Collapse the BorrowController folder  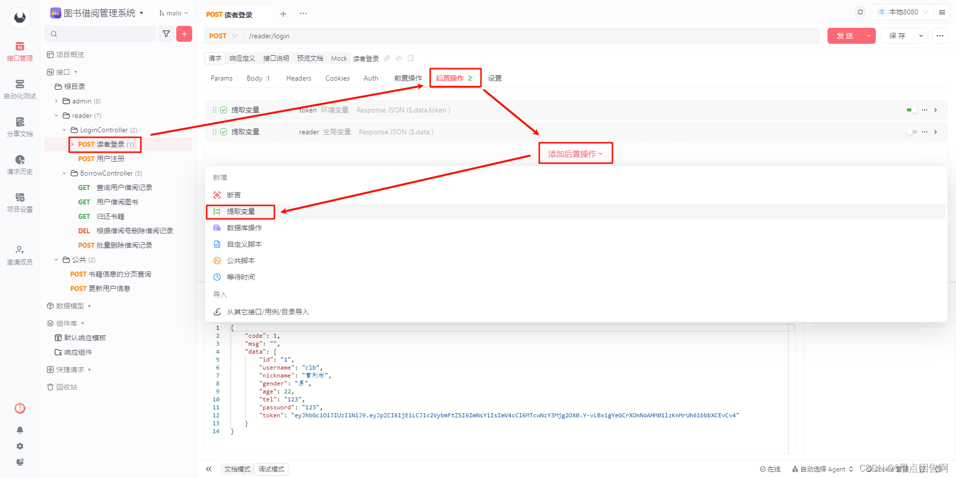(x=64, y=173)
